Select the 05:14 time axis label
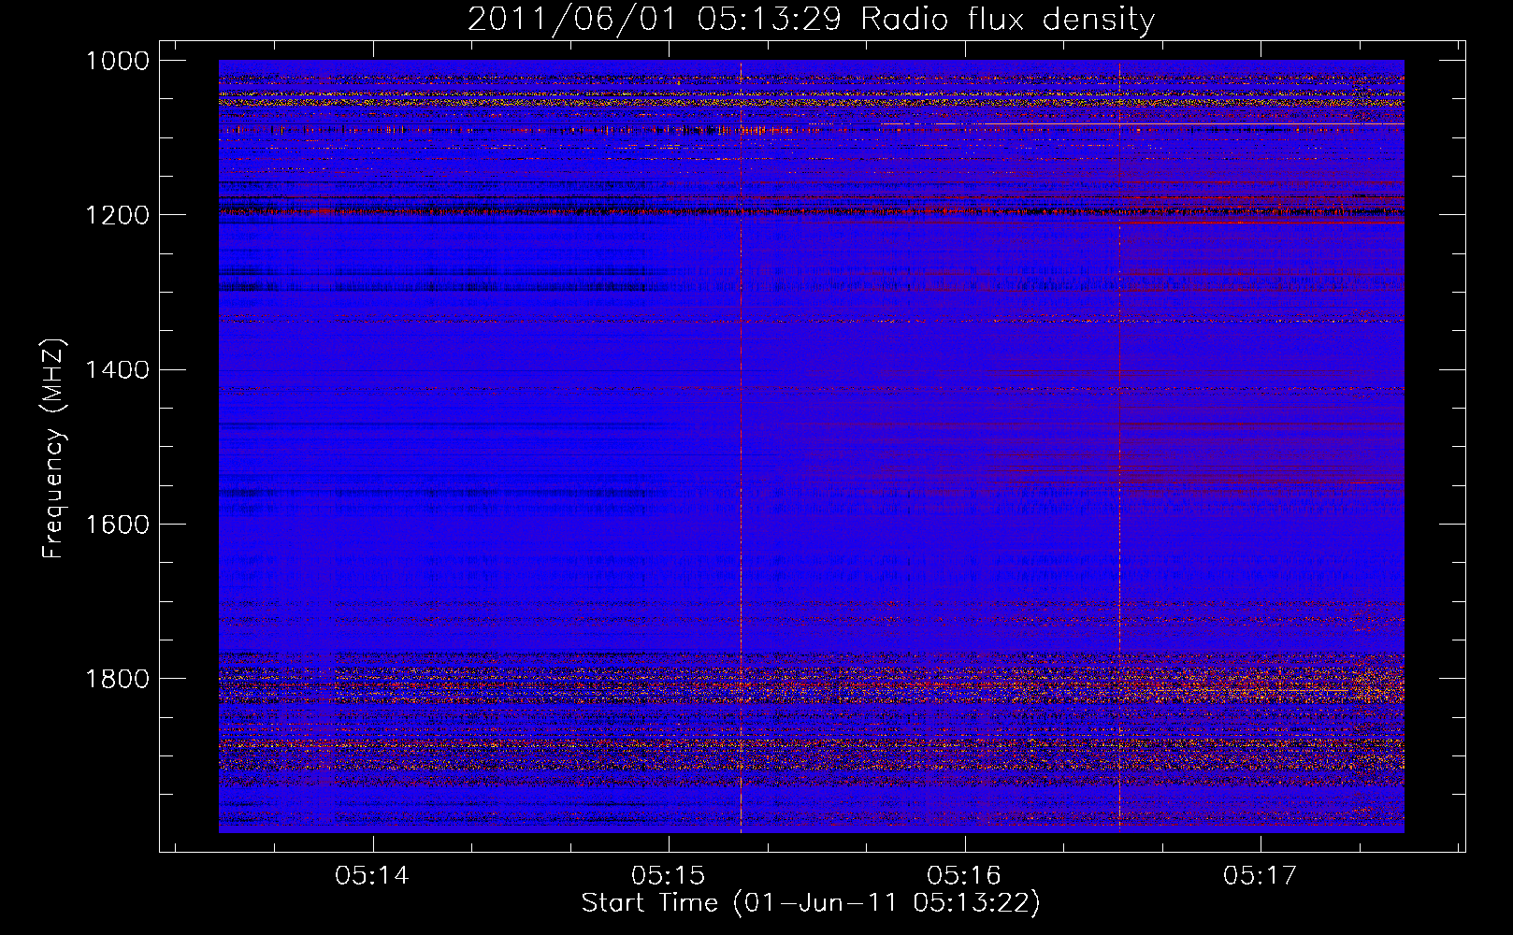The height and width of the screenshot is (935, 1513). click(x=373, y=875)
